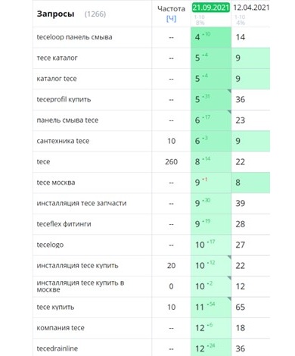
Task: Click the 12.04.2021 position 65 cell for tece купить
Action: 241,308
